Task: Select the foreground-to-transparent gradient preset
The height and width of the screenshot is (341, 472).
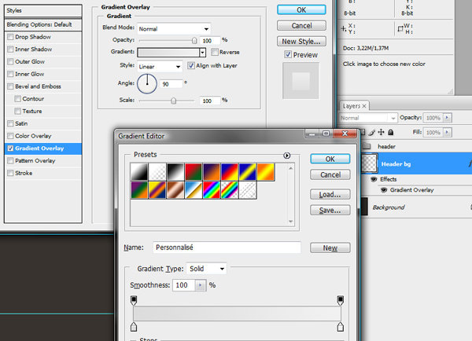Action: pyautogui.click(x=157, y=172)
